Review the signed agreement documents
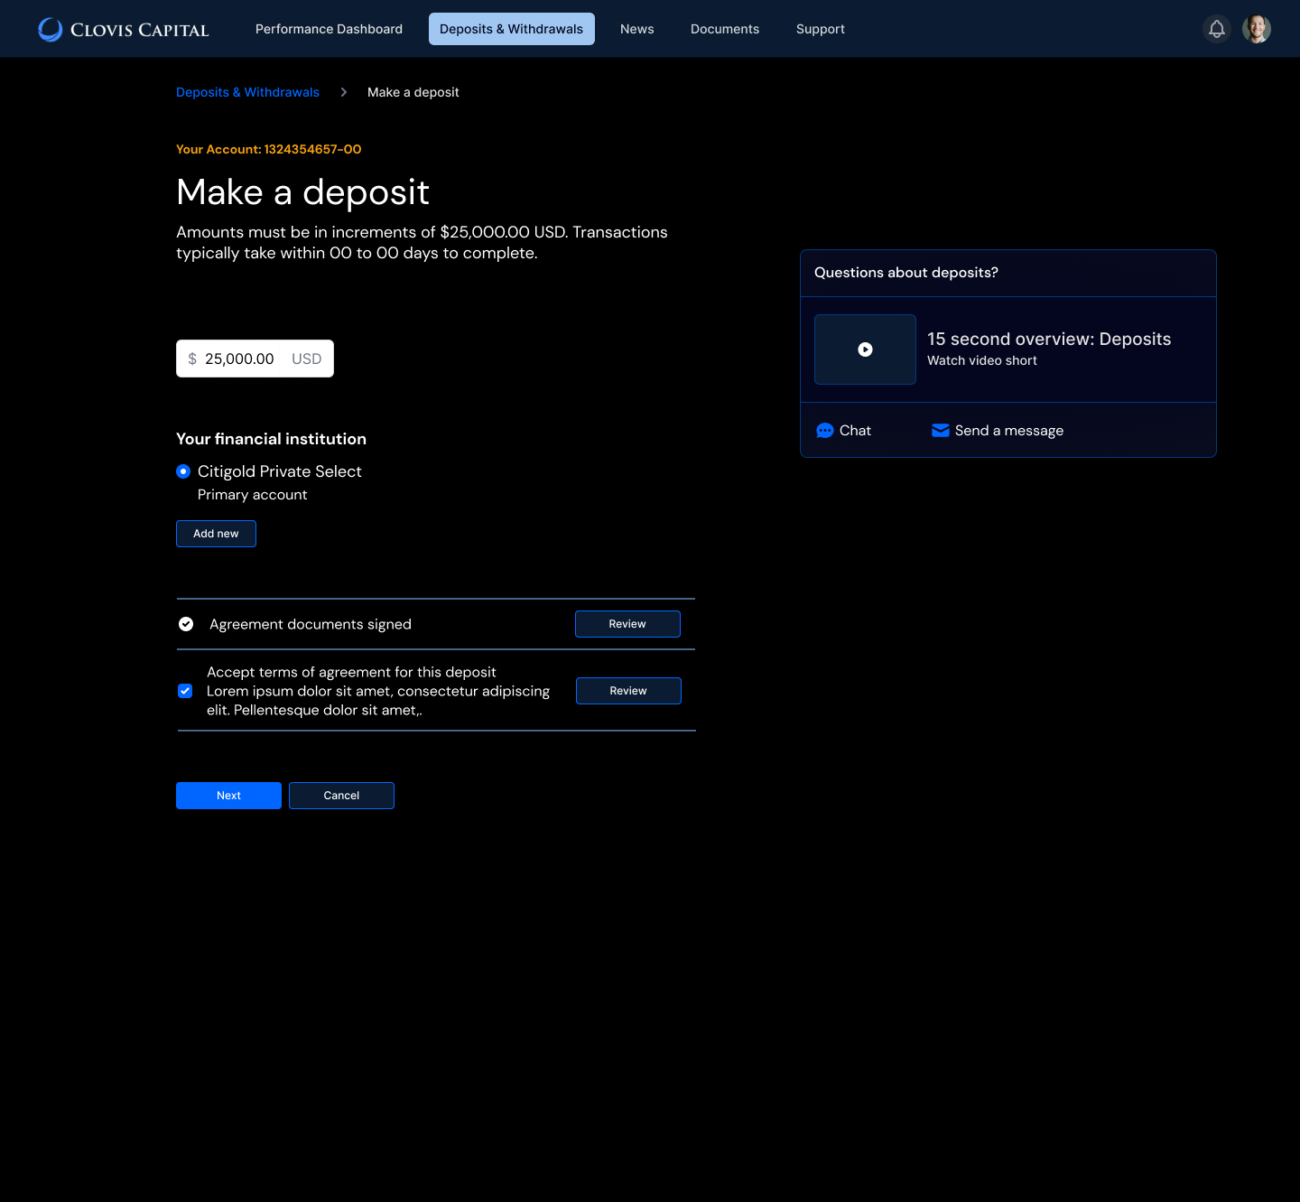 point(627,624)
